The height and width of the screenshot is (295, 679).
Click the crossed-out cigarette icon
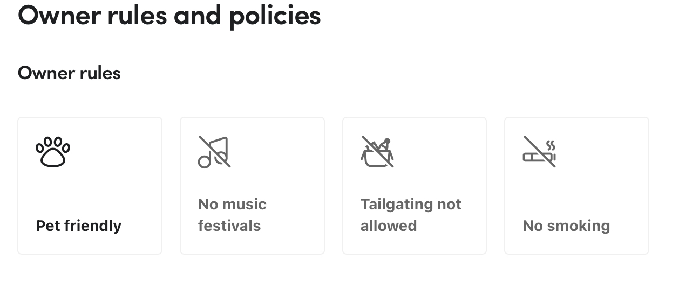[x=539, y=152]
